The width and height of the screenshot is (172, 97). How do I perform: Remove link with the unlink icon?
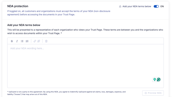tap(39, 41)
